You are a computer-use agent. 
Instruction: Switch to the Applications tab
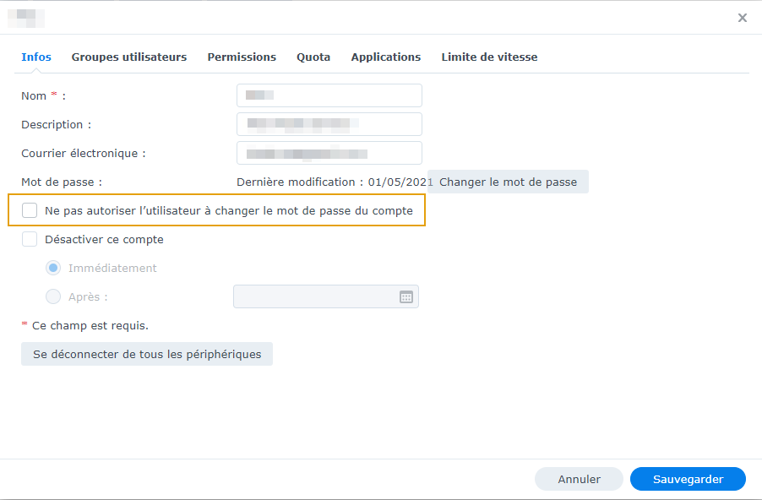pyautogui.click(x=386, y=57)
